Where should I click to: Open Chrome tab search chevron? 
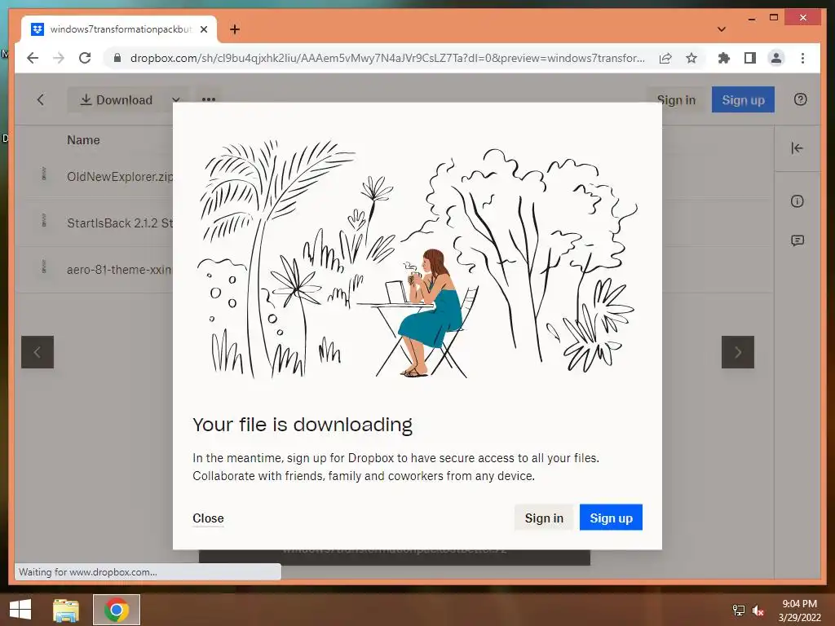click(722, 29)
